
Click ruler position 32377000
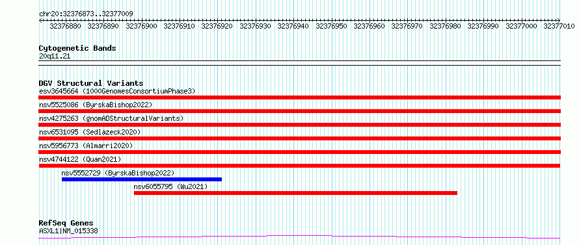coord(522,26)
